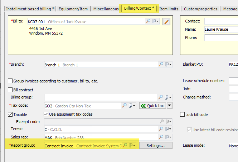Image resolution: width=238 pixels, height=162 pixels.
Task: Click the Branch lookup magnifier icon
Action: (161, 64)
